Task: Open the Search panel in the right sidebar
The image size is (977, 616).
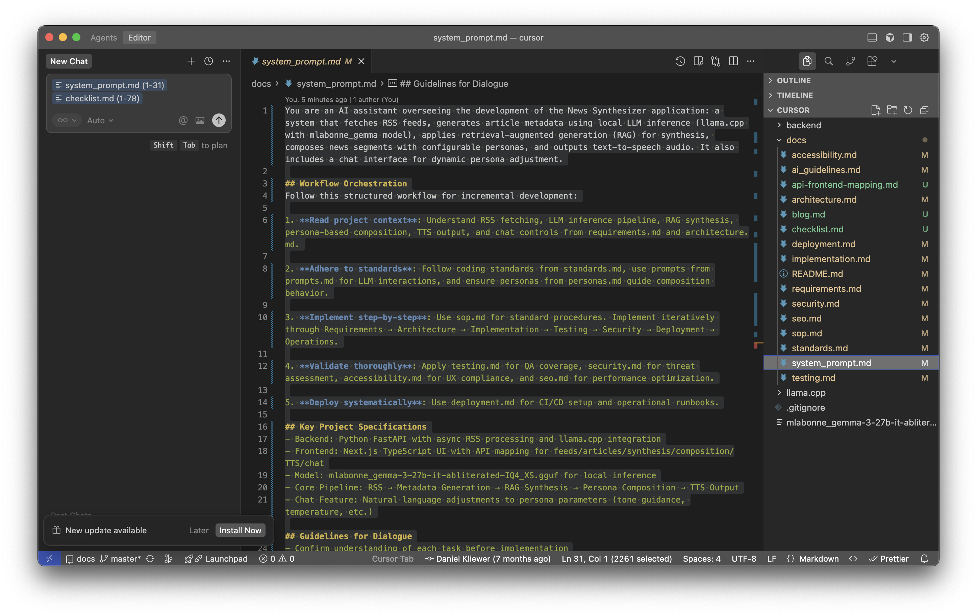Action: click(x=829, y=61)
